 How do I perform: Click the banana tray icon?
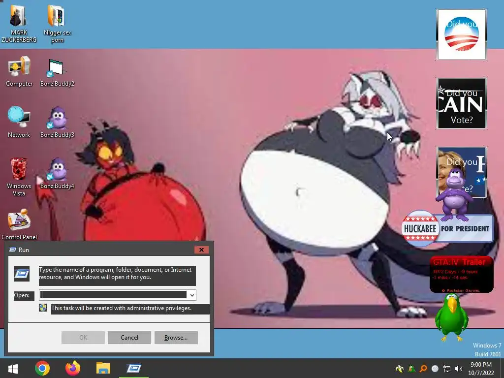click(x=399, y=369)
